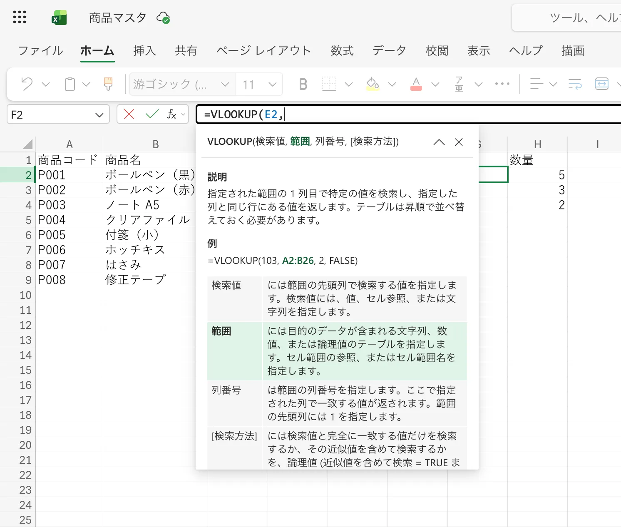Image resolution: width=621 pixels, height=527 pixels.
Task: Select row 5 header
Action: coord(18,220)
